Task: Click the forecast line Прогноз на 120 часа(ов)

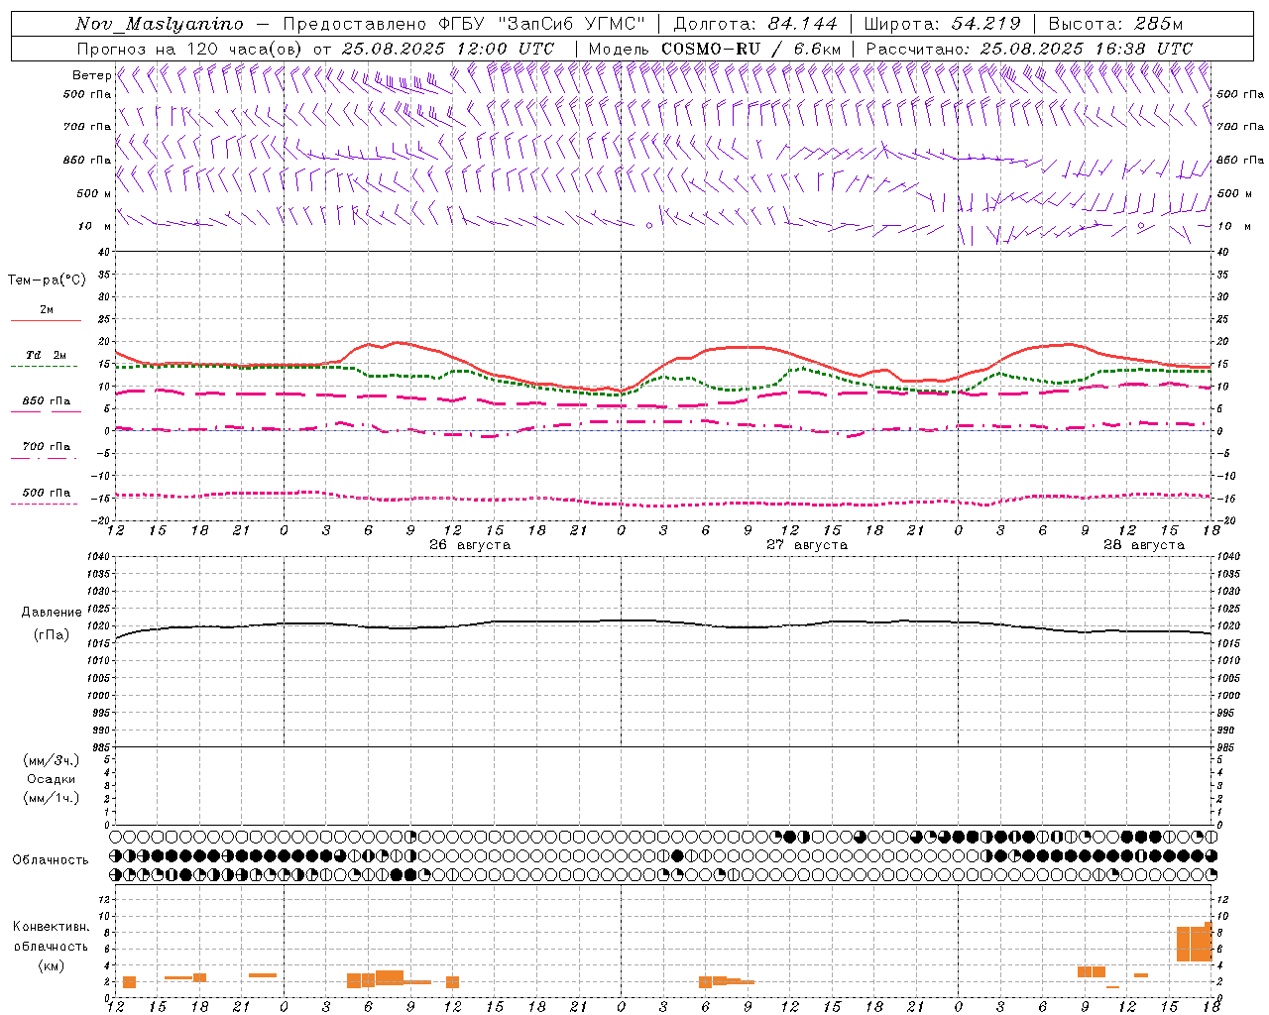Action: click(x=191, y=49)
